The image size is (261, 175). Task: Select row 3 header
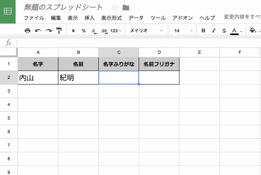click(9, 91)
